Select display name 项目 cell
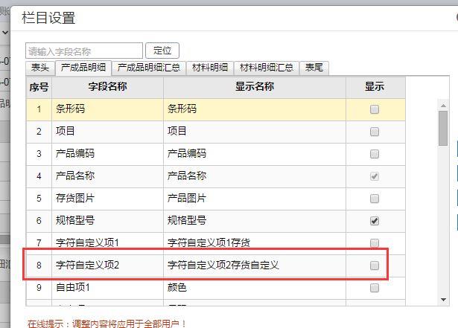 [255, 132]
